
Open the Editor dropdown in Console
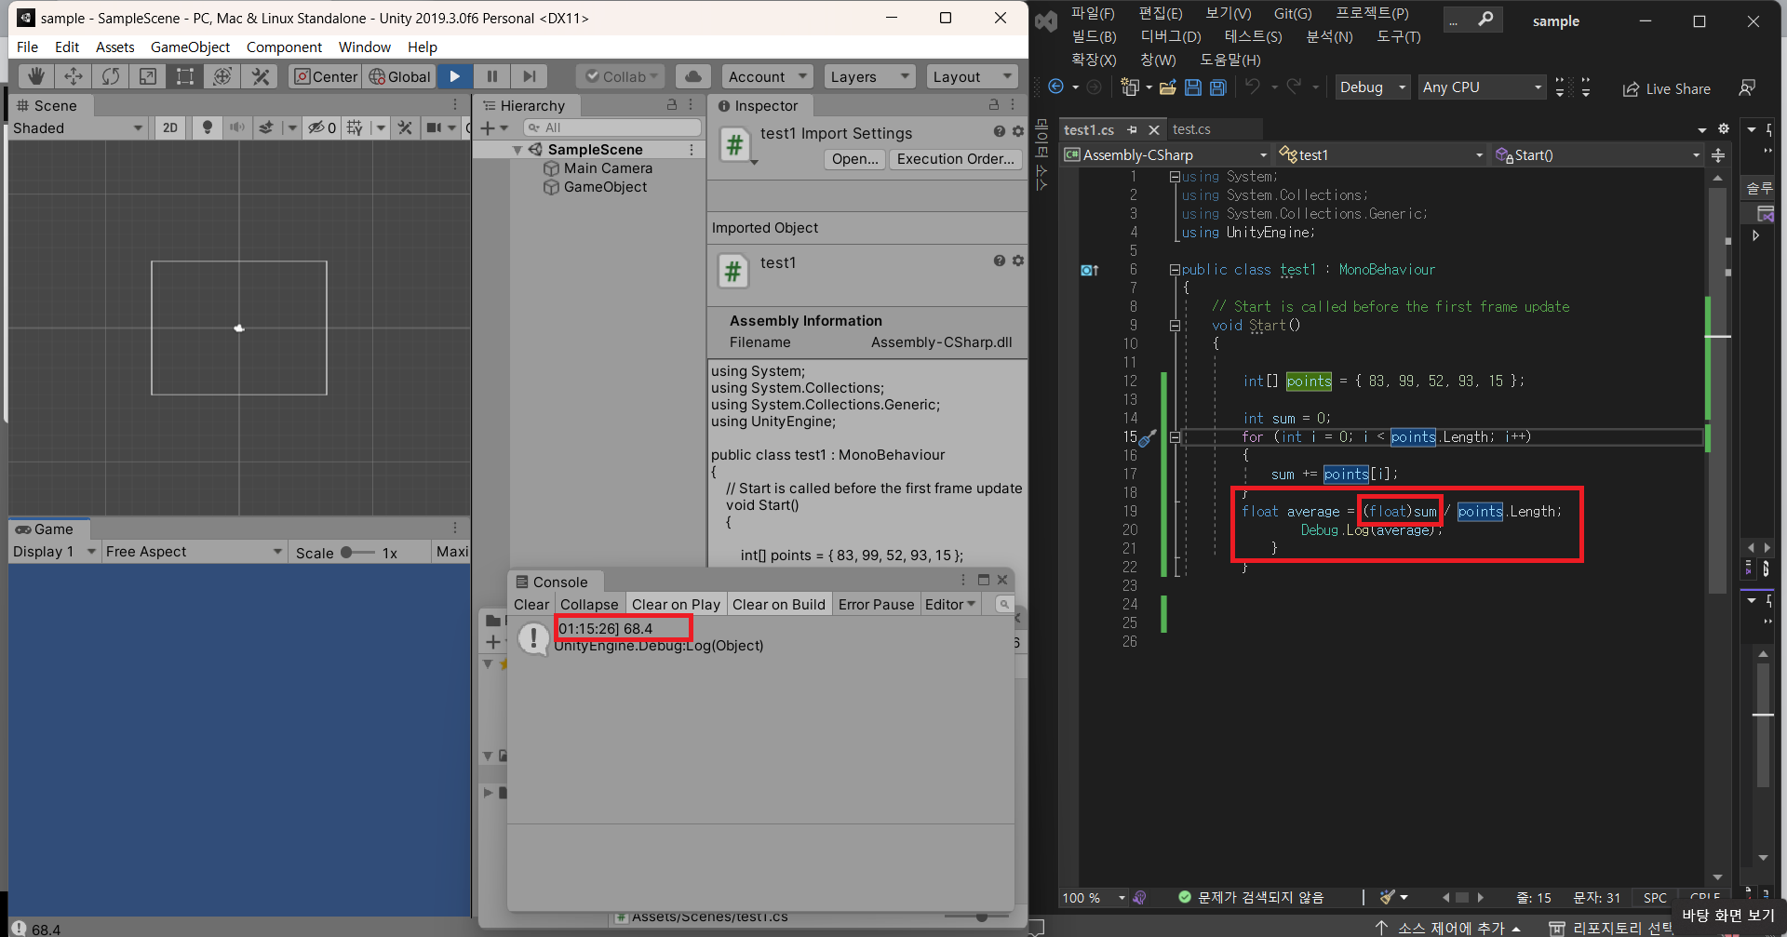(x=950, y=605)
